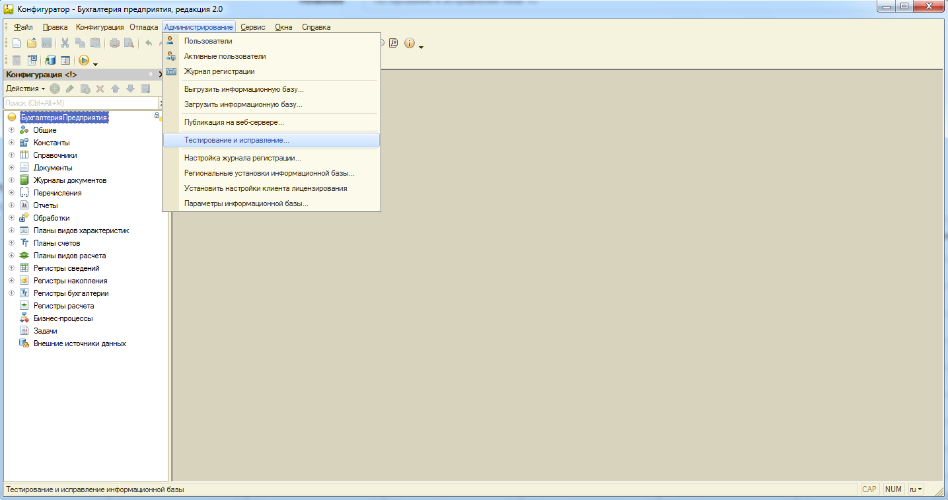Screen dimensions: 948x500
Task: Click the Delete cross icon in the configuration panel
Action: pyautogui.click(x=100, y=89)
